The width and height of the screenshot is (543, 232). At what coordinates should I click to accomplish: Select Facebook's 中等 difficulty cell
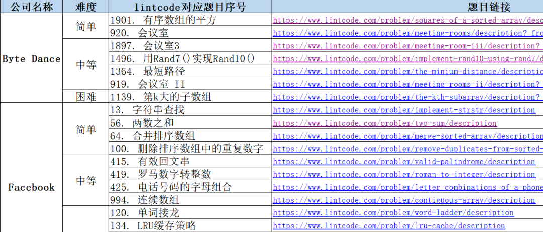(x=86, y=181)
